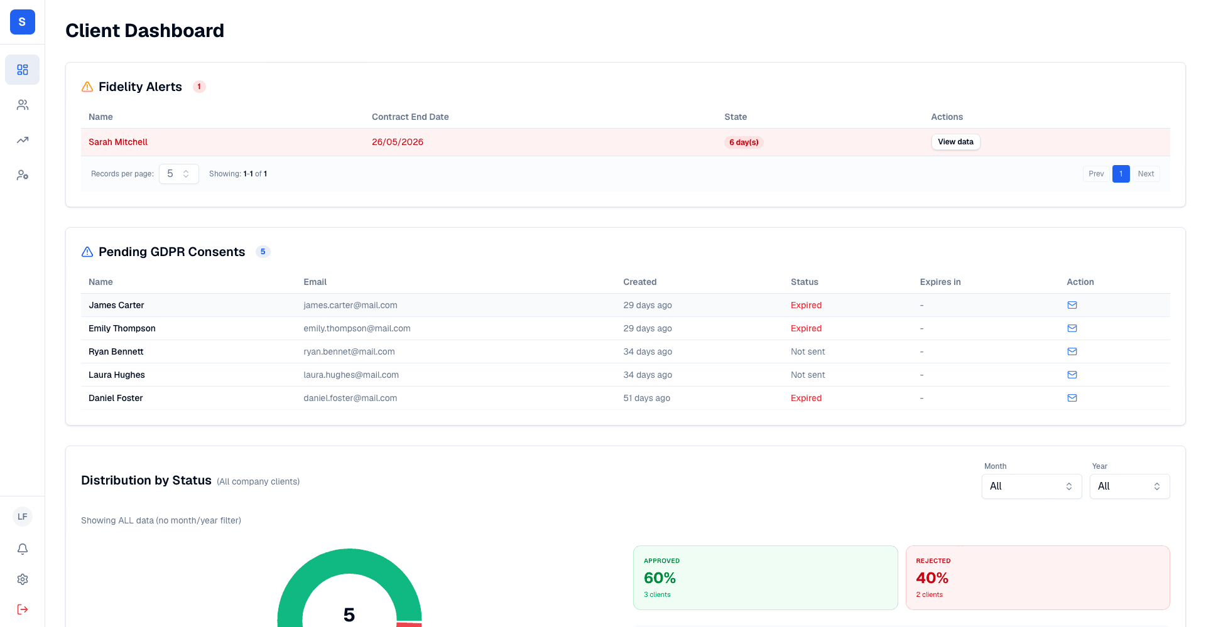This screenshot has height=627, width=1206.
Task: Click james.carter@mail.com email cell
Action: 350,305
